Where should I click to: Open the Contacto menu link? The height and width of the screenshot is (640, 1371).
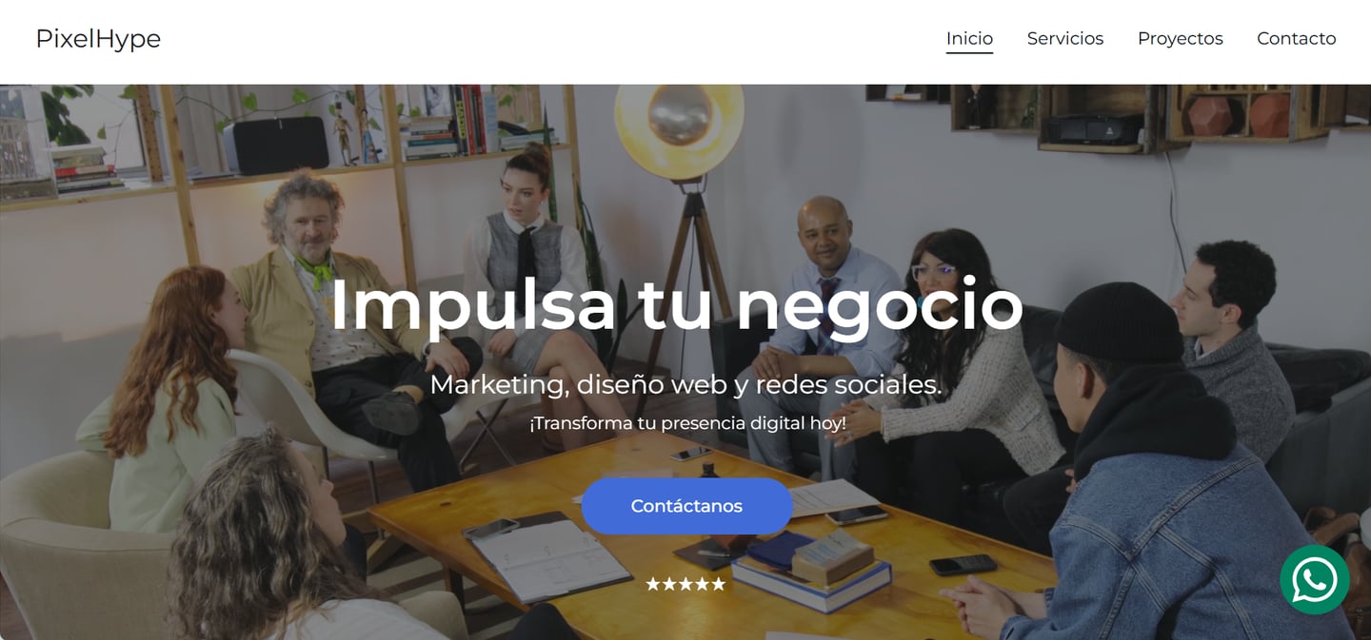pos(1296,38)
